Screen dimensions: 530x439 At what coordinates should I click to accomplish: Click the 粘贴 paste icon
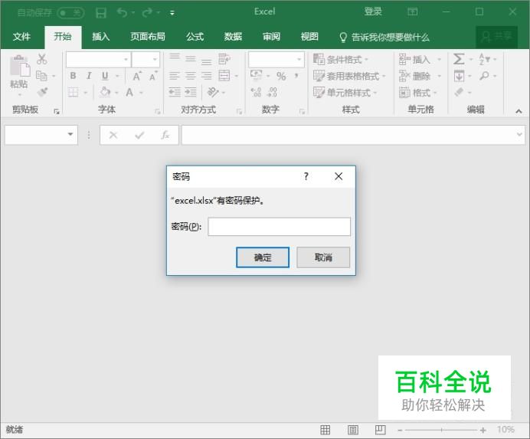(20, 66)
